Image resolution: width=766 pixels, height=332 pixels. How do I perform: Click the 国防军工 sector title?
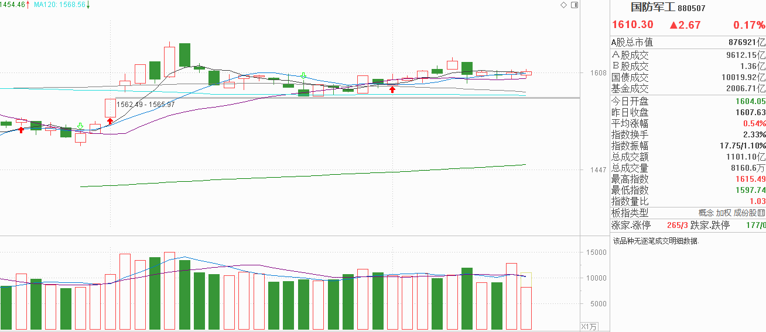point(652,8)
